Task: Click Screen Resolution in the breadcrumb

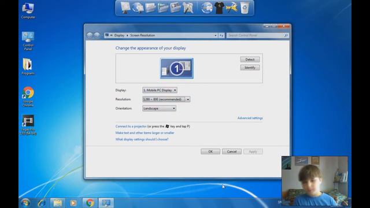Action: [143, 35]
